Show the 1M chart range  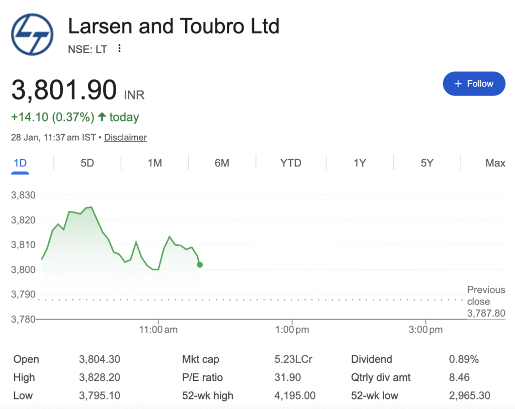coord(155,163)
